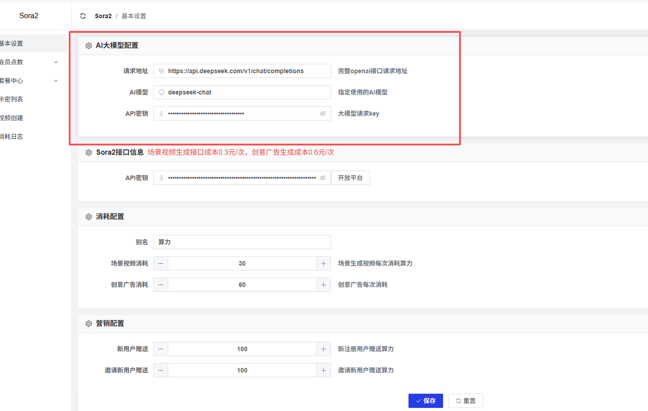Decrease 邀请新用户赠送 with the minus button
The width and height of the screenshot is (648, 411).
pyautogui.click(x=161, y=371)
